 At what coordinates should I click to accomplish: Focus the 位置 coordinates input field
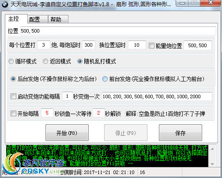tap(118, 31)
